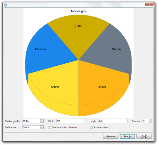This screenshot has width=158, height=145.
Task: Open the Field to use dropdown
Action: (42, 127)
